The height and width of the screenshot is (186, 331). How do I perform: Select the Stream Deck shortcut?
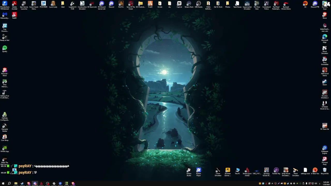189,5
